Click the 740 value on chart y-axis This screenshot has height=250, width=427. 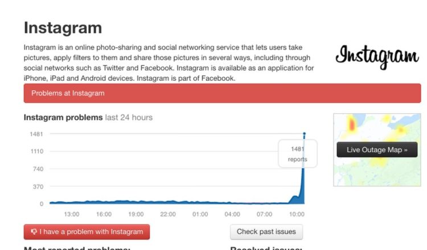[38, 169]
